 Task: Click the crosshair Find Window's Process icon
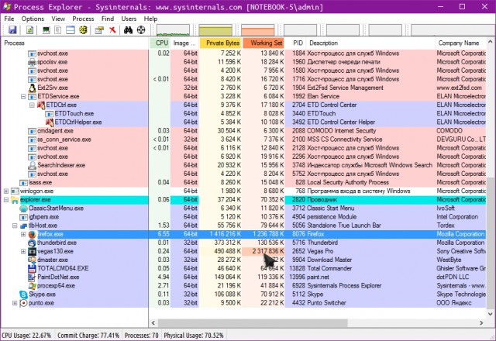[141, 30]
